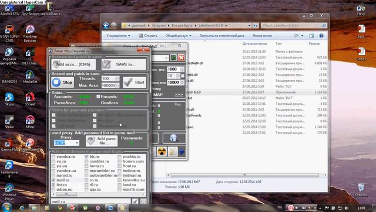The width and height of the screenshot is (376, 212).
Task: Click the 1000 ms value stepper
Action: (x=182, y=69)
